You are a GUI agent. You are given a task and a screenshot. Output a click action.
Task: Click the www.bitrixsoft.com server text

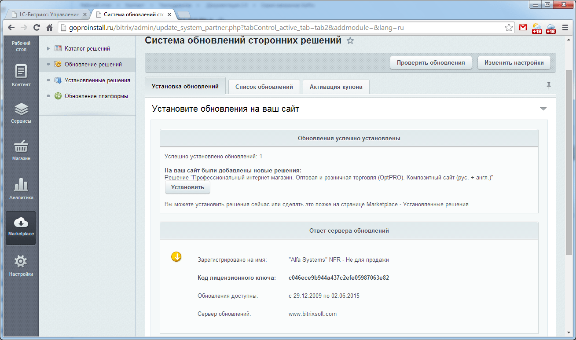(x=312, y=314)
